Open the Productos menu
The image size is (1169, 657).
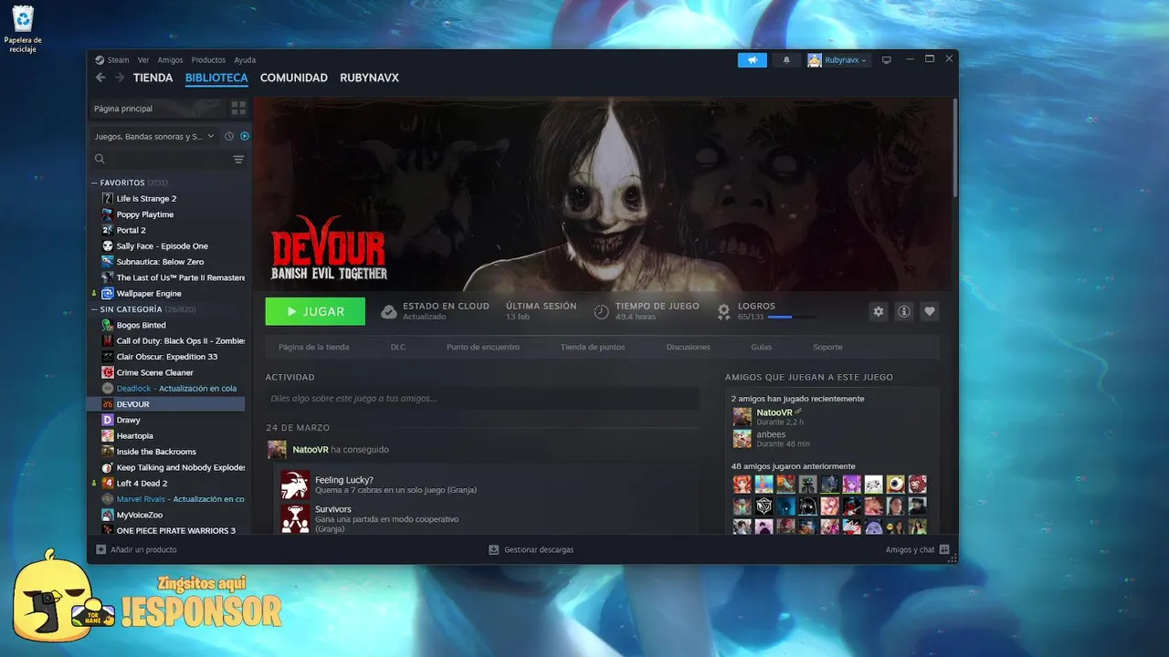pos(208,60)
